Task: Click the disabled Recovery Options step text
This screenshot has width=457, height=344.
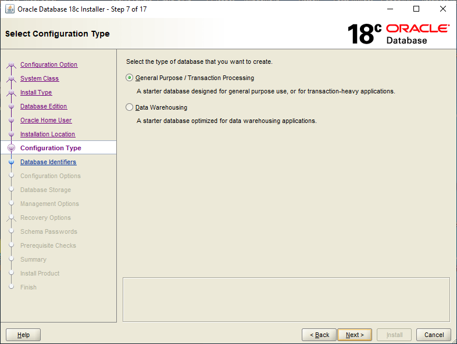Action: 45,218
